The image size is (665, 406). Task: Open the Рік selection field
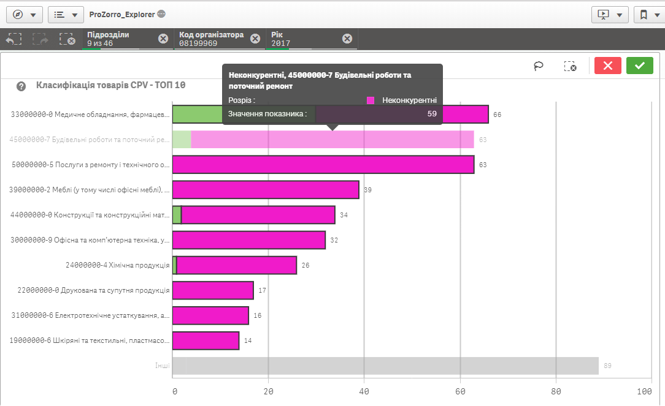coord(304,39)
